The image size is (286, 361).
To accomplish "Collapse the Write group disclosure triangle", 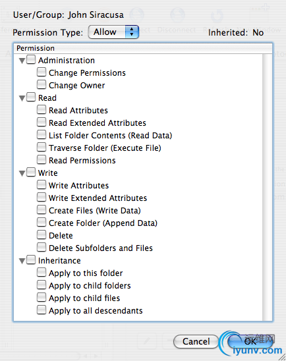I will point(22,173).
